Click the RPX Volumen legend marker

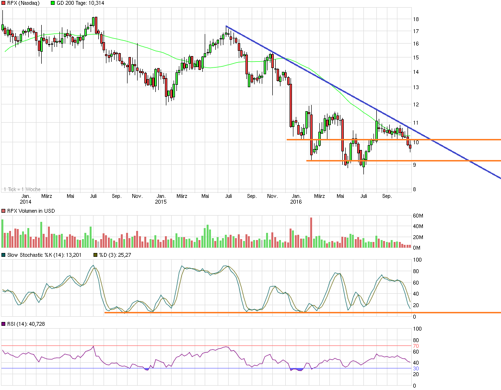tap(4, 211)
